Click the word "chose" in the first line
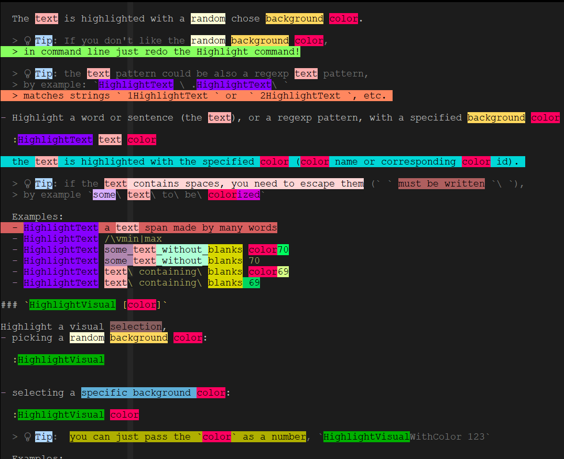The width and height of the screenshot is (564, 459). (245, 19)
